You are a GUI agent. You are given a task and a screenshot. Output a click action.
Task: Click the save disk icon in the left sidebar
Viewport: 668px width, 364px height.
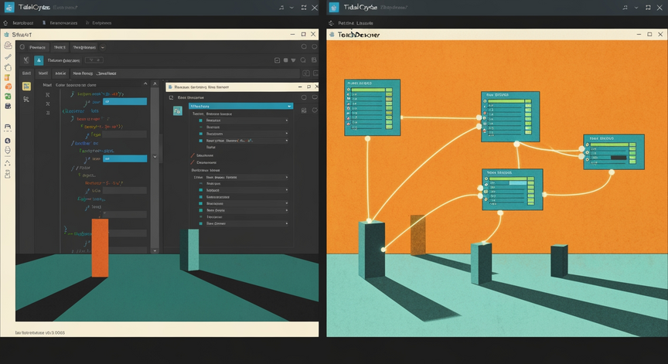pyautogui.click(x=8, y=106)
